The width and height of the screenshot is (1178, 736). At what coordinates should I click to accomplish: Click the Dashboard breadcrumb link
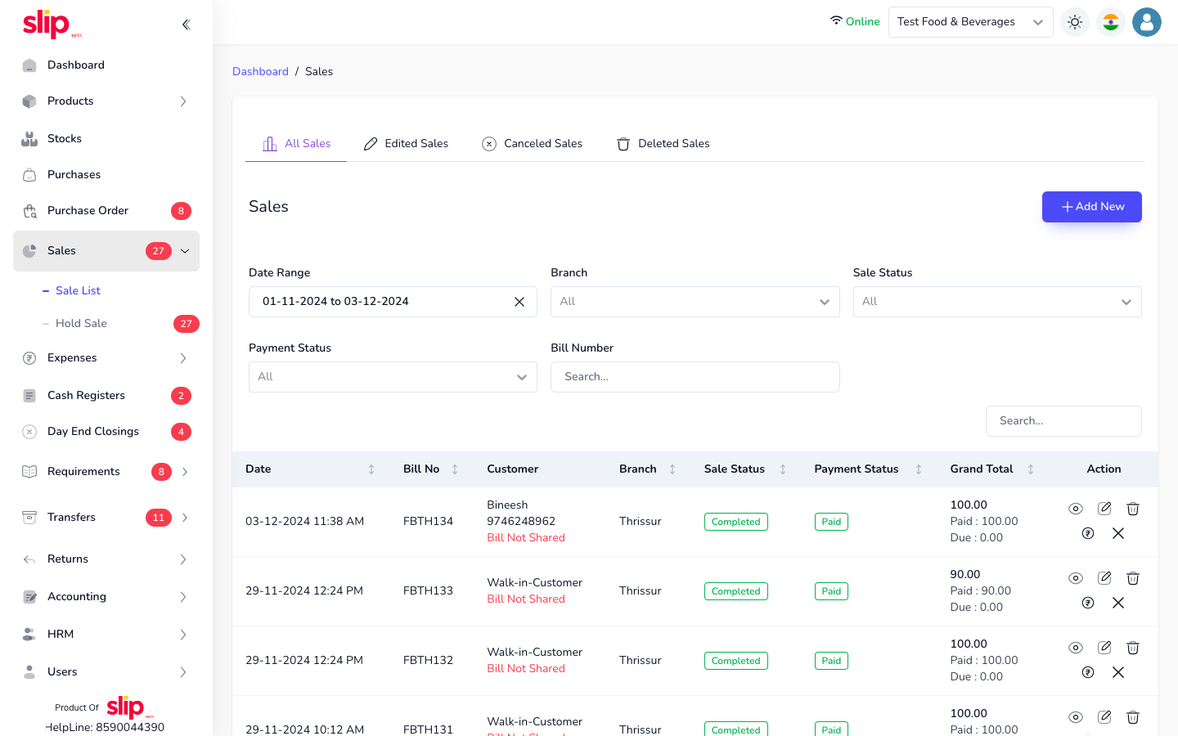260,72
